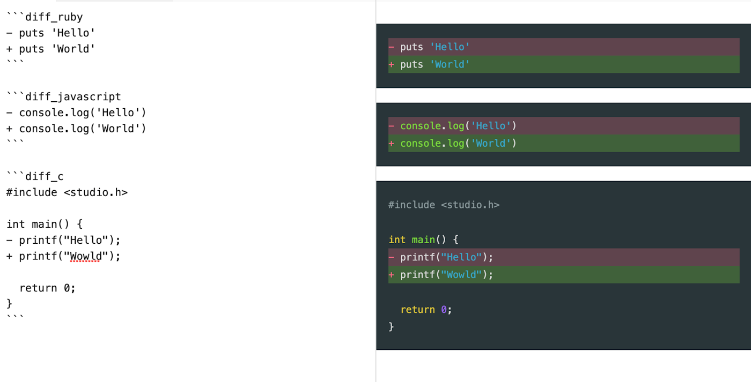Click console.log('World') added line in editor
This screenshot has width=751, height=382.
click(x=75, y=129)
